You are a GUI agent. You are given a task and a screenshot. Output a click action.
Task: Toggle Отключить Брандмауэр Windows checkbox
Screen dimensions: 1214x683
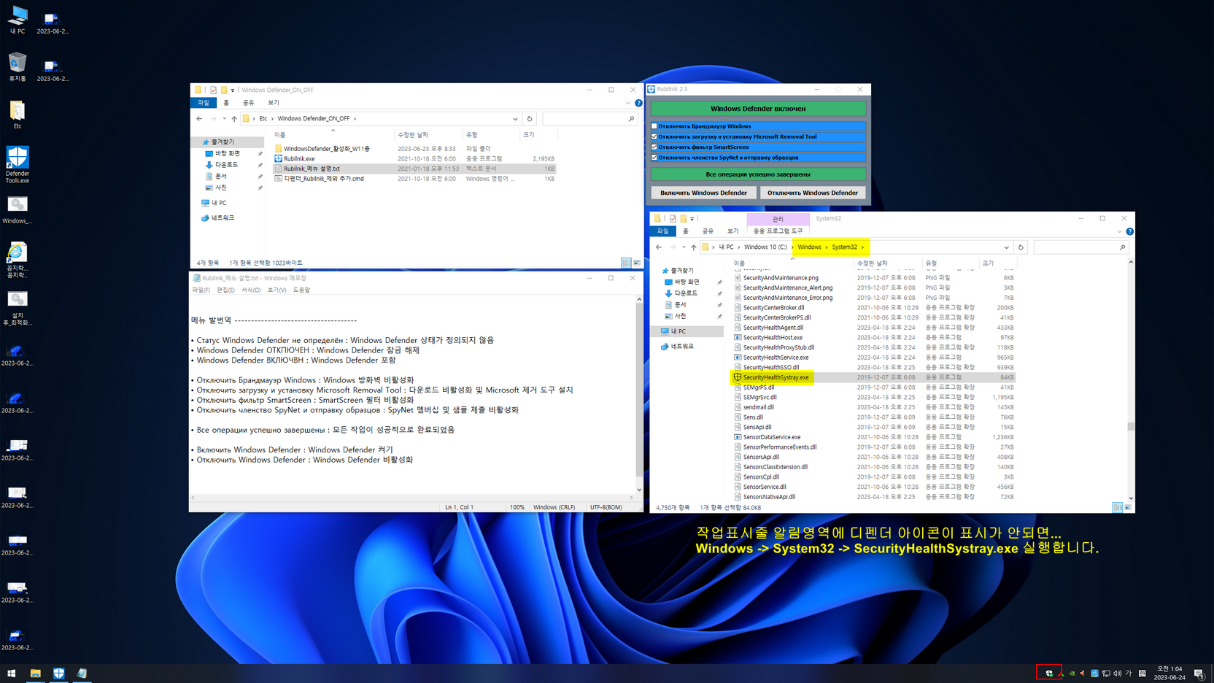[654, 126]
